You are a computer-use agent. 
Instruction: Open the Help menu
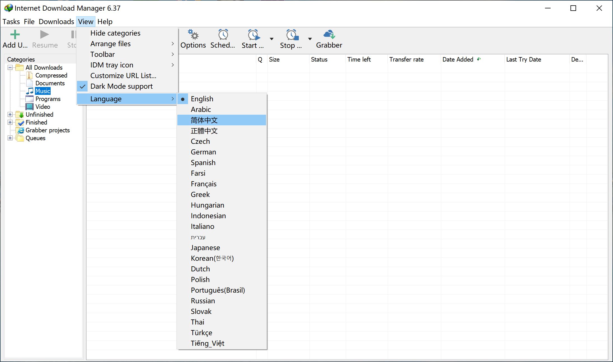click(105, 22)
